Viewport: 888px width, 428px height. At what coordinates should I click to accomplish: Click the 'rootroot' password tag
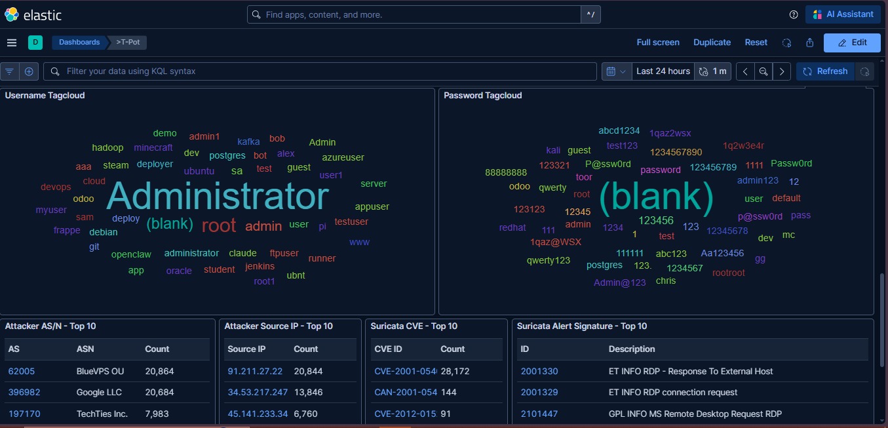729,273
